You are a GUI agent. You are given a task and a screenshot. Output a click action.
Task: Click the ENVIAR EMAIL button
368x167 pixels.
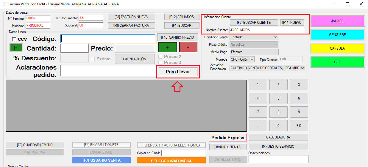(x=101, y=152)
